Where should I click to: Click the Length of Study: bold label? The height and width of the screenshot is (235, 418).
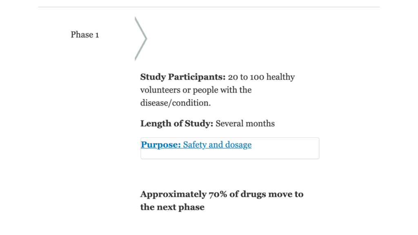coord(177,124)
